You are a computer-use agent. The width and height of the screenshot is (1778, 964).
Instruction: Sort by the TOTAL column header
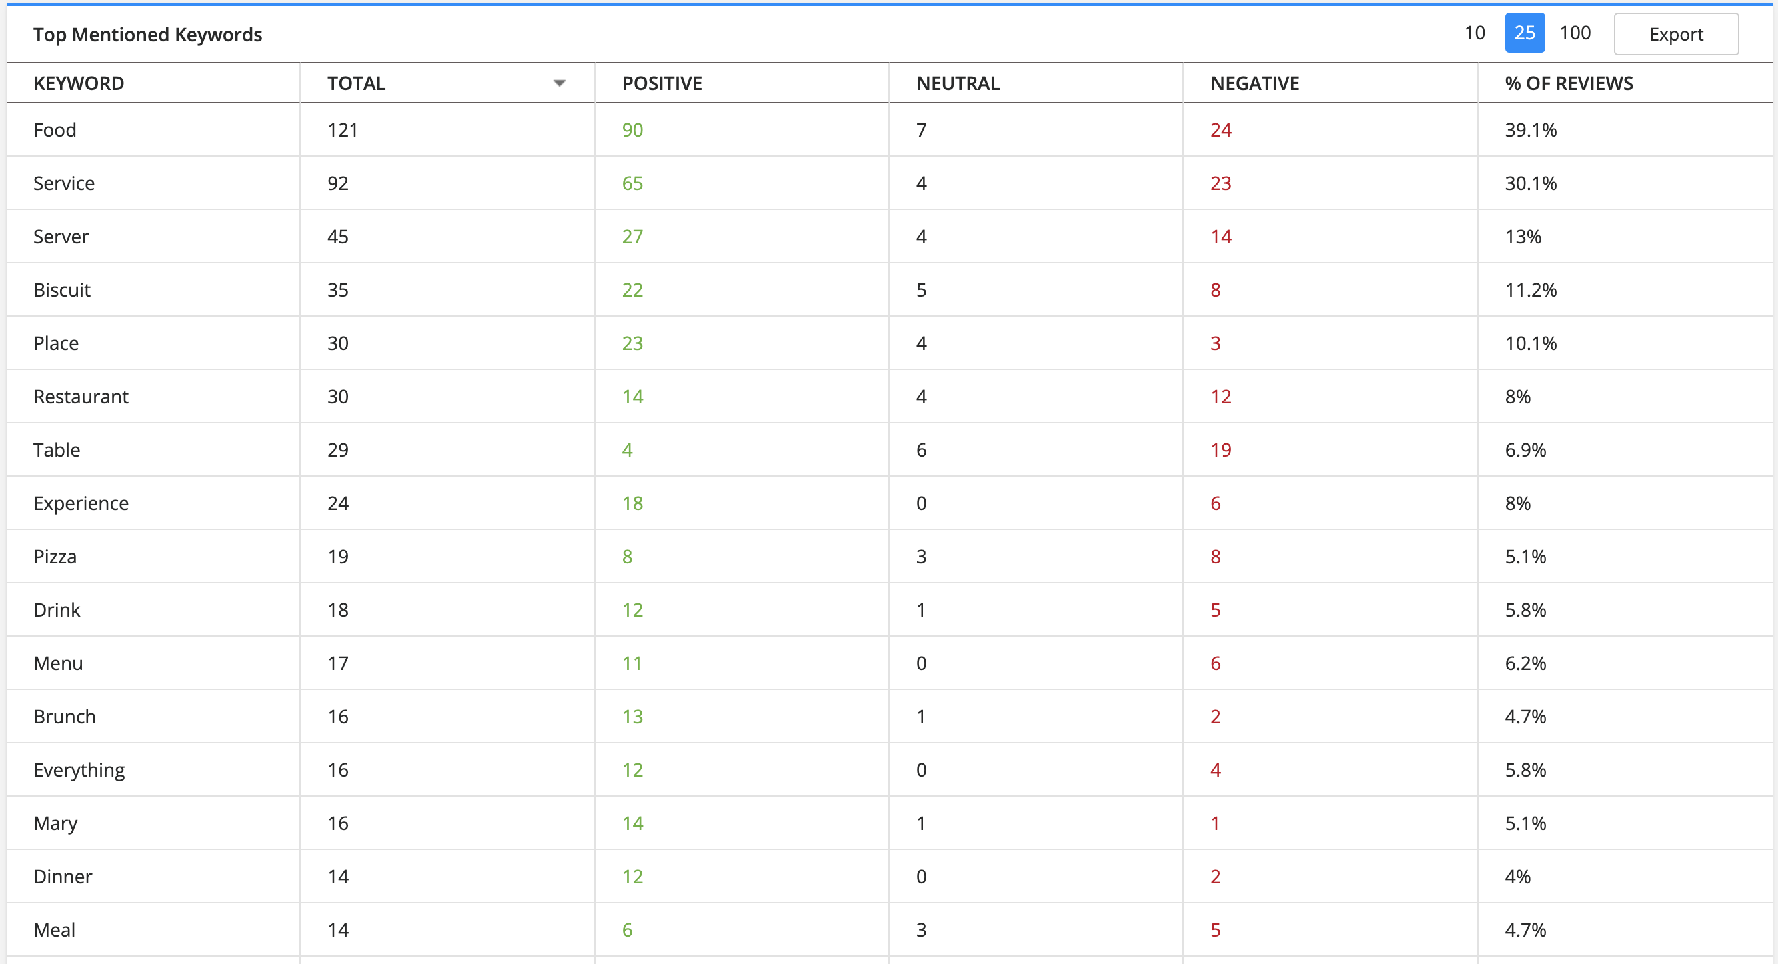click(356, 83)
